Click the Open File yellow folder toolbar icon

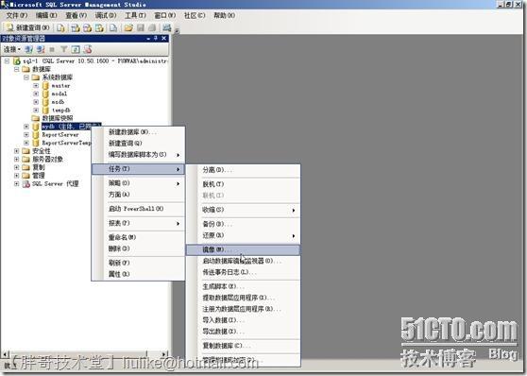point(128,27)
